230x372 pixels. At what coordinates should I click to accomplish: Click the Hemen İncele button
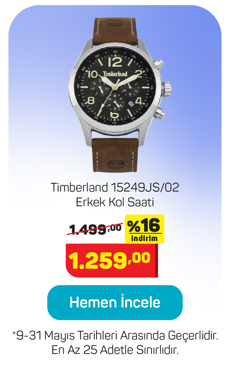115,302
